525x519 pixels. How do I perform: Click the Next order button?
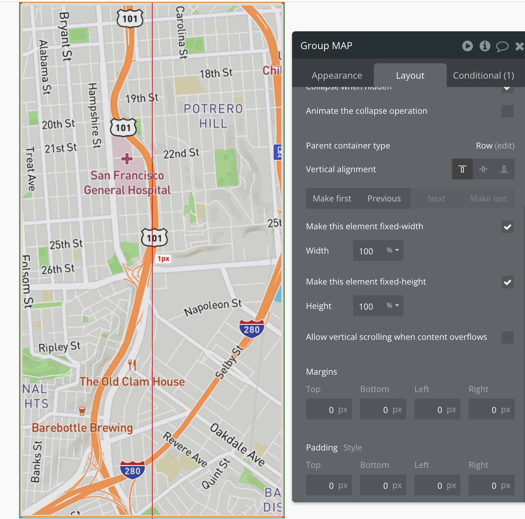(436, 198)
